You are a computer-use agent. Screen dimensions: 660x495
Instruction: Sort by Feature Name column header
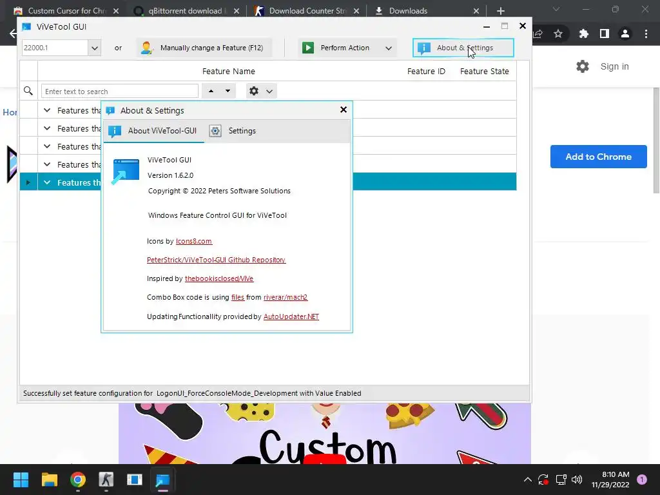[x=229, y=71]
